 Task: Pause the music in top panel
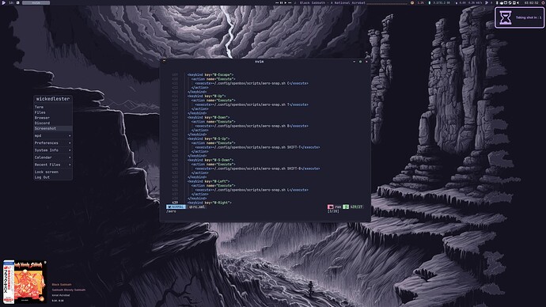pyautogui.click(x=282, y=3)
